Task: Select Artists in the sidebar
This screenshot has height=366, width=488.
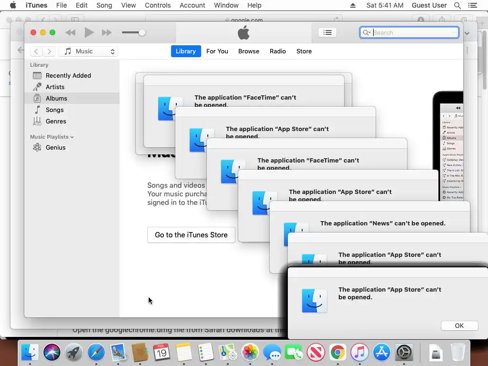Action: point(72,87)
